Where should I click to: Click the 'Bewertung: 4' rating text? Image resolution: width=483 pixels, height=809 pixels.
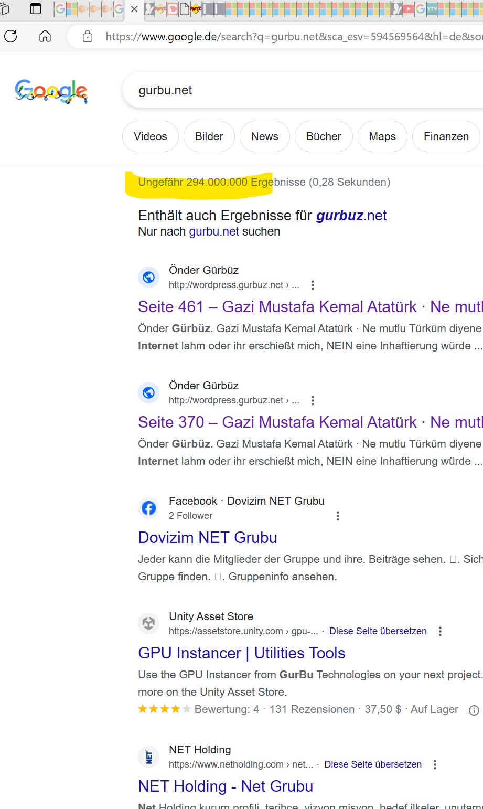click(x=227, y=709)
